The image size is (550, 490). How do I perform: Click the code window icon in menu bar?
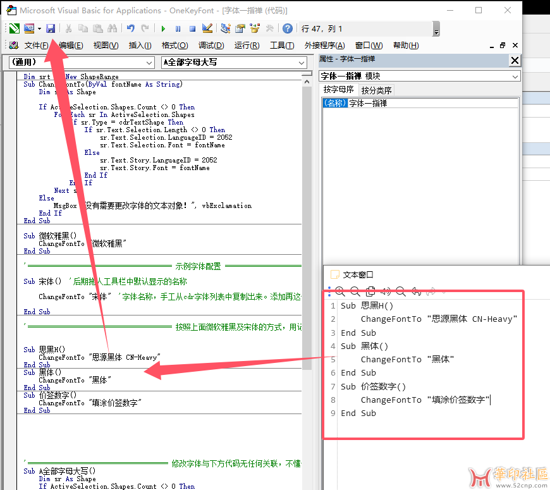click(14, 46)
